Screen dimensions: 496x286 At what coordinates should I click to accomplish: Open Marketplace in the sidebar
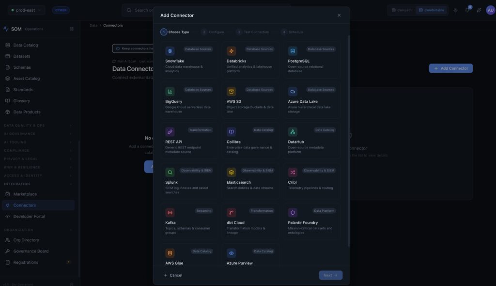25,194
